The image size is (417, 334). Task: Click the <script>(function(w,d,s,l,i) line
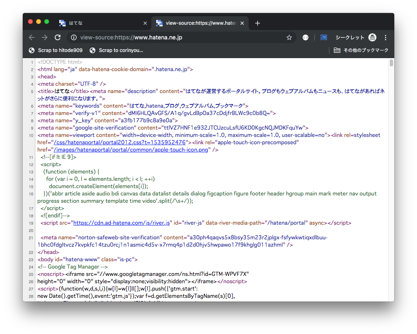point(118,289)
